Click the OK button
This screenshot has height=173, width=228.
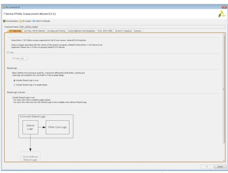(207, 167)
